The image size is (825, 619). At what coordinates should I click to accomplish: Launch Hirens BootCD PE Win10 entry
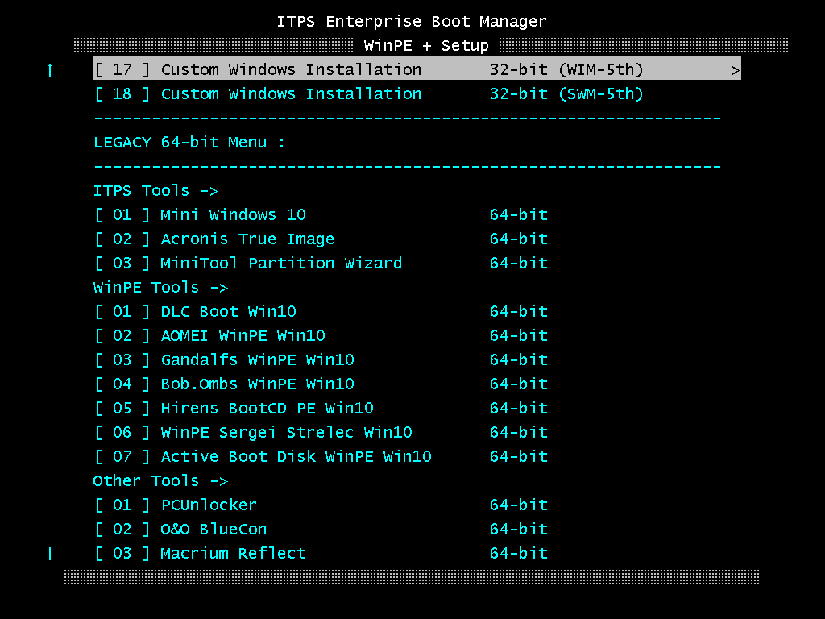(x=321, y=409)
